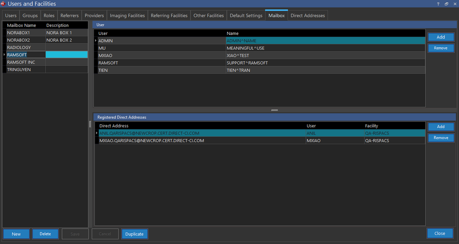Image resolution: width=459 pixels, height=244 pixels.
Task: Edit the RAMSOFT description field
Action: (x=66, y=55)
